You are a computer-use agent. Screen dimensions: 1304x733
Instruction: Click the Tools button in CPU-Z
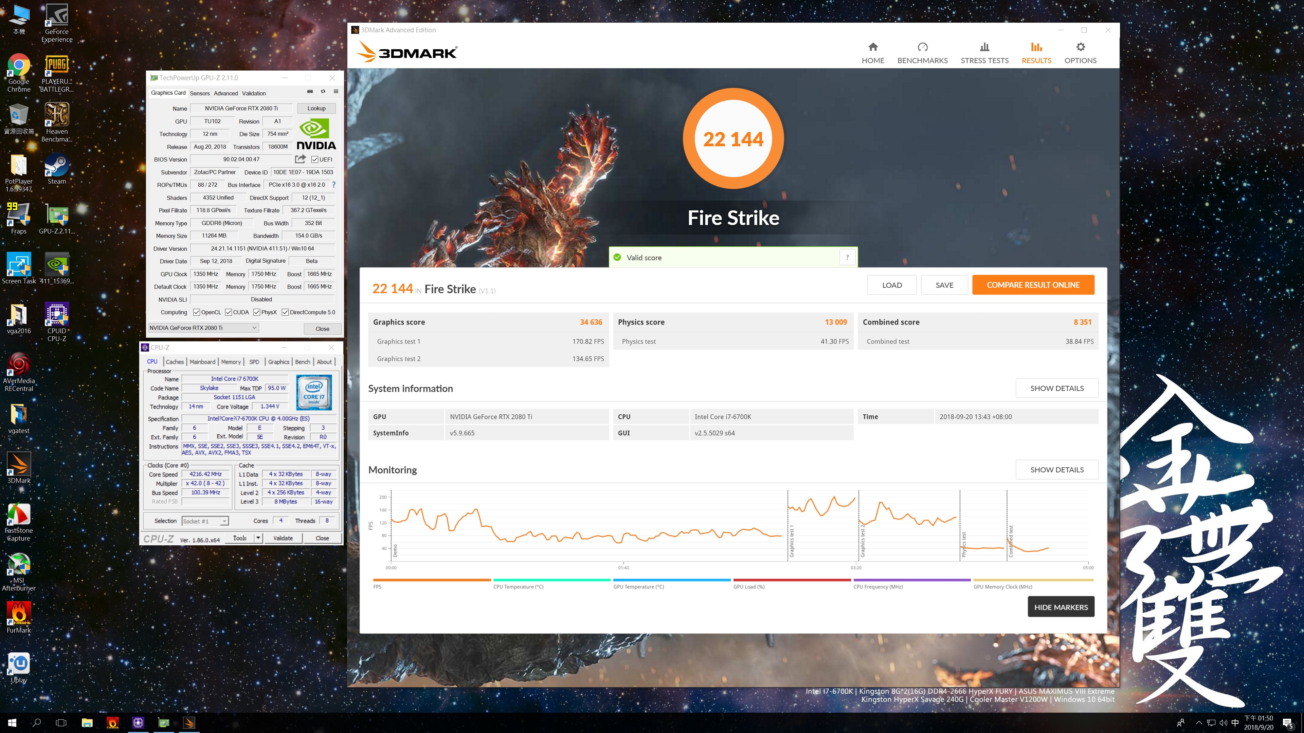pyautogui.click(x=240, y=538)
